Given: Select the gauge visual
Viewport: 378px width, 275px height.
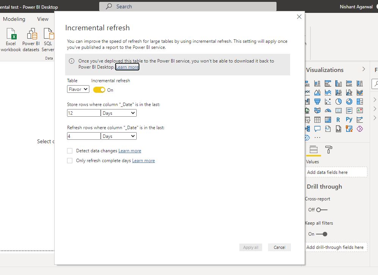Looking at the screenshot, I should [x=328, y=111].
